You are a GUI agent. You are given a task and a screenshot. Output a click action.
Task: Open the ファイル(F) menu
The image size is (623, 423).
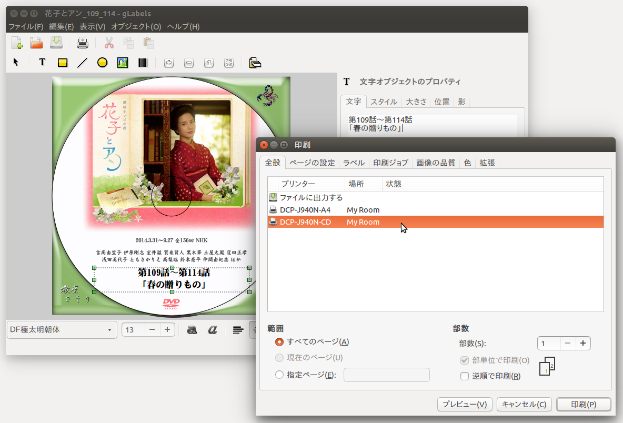(x=26, y=27)
